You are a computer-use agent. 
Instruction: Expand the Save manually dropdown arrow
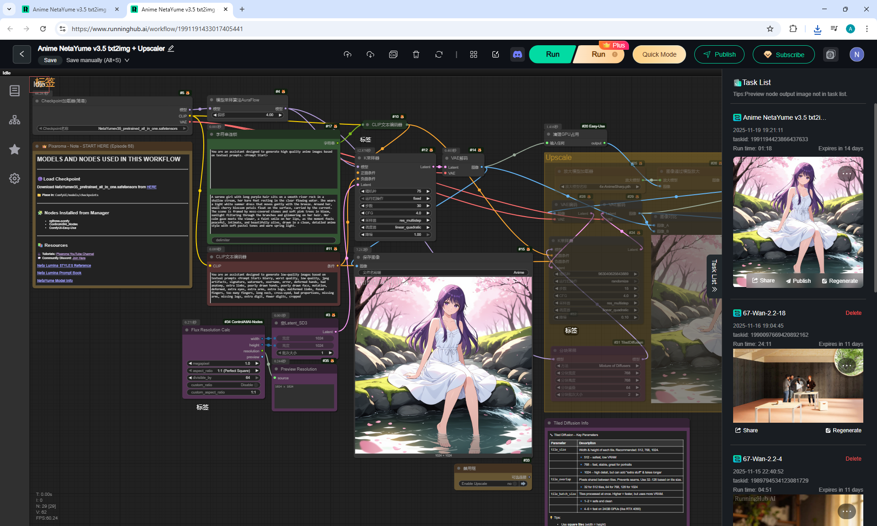[x=127, y=60]
